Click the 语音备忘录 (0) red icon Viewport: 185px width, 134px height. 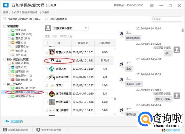(13, 80)
